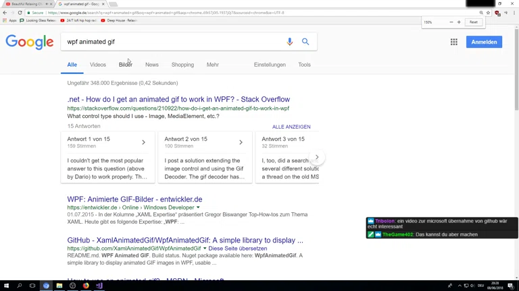Reset the page zoom level

(x=473, y=22)
